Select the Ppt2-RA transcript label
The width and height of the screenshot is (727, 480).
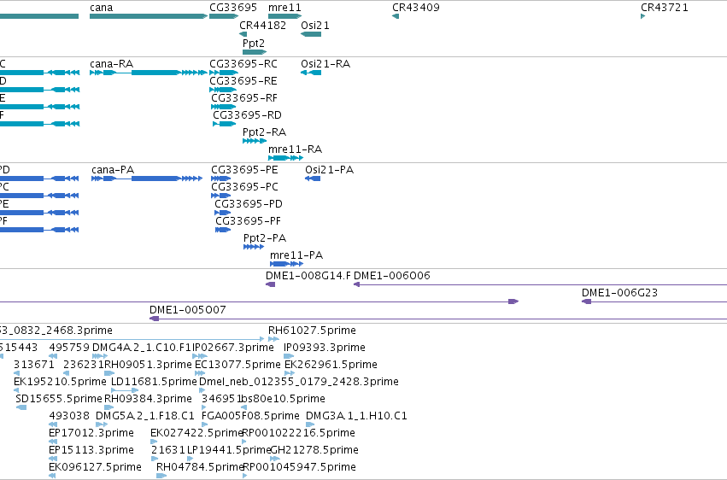264,132
